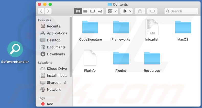Switch to list view mode
The height and width of the screenshot is (108, 202).
[85, 11]
